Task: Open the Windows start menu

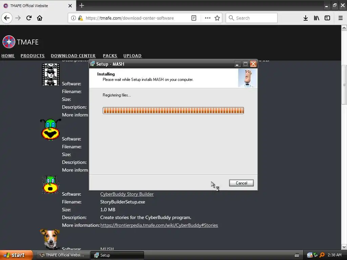Action: 16,255
